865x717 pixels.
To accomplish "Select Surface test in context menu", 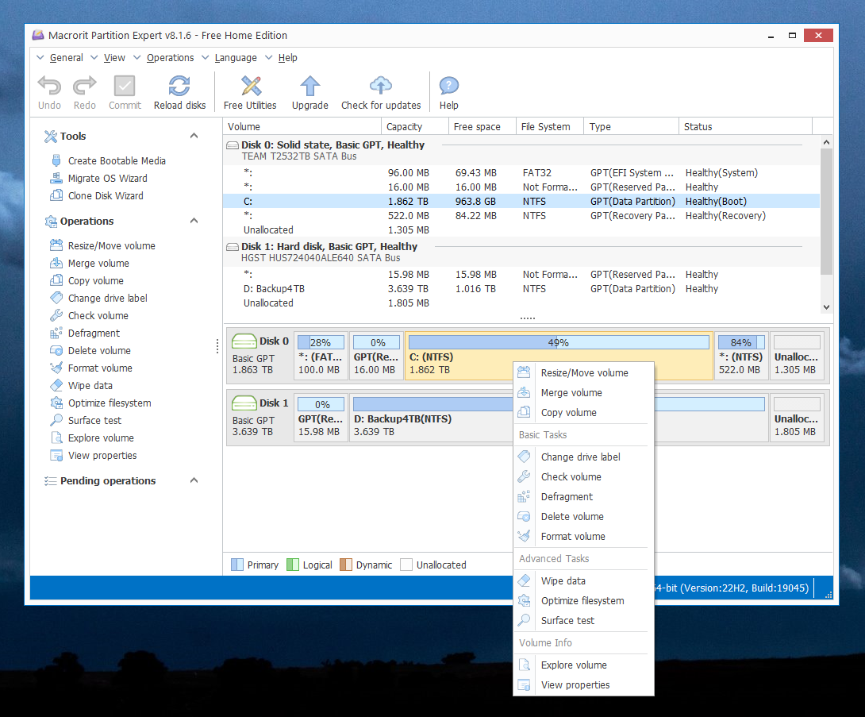I will click(583, 620).
